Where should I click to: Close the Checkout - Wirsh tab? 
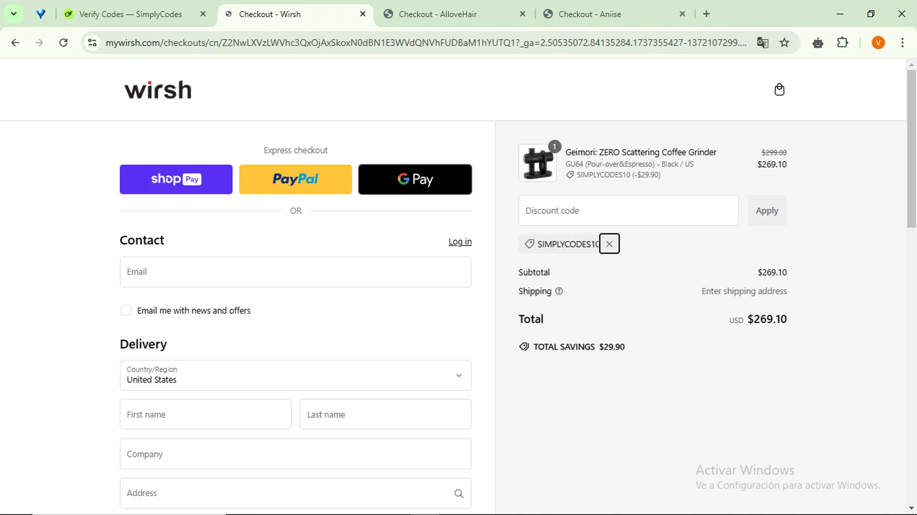click(363, 13)
